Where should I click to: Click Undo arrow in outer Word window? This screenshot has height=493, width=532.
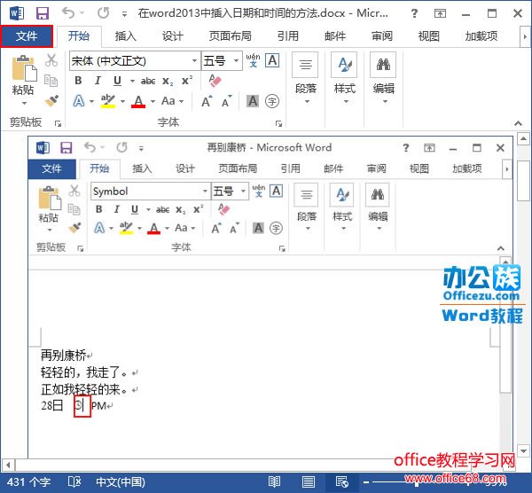click(68, 13)
